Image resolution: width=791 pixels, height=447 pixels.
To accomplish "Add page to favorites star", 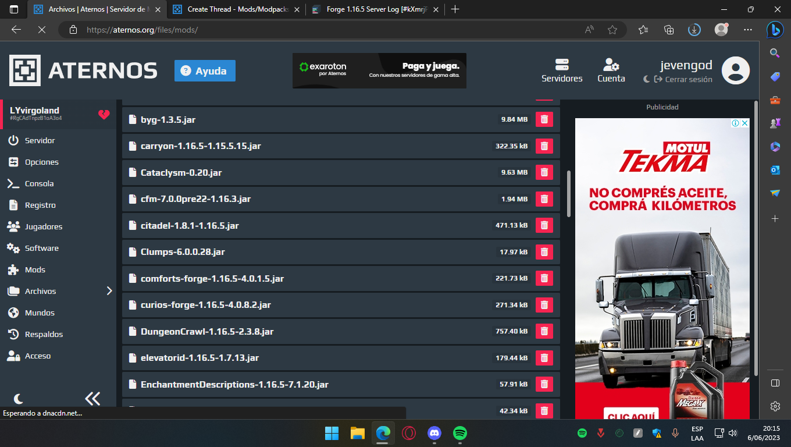I will [612, 30].
